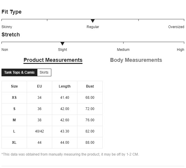Screen dimensions: 186x168
Task: Click the Fit Type slider marker
Action: tap(93, 21)
